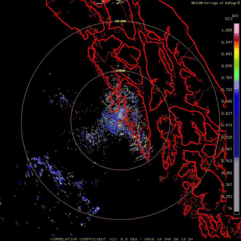This screenshot has height=241, width=241.
Task: Click the 0.573 legend value
Action: click(x=227, y=125)
